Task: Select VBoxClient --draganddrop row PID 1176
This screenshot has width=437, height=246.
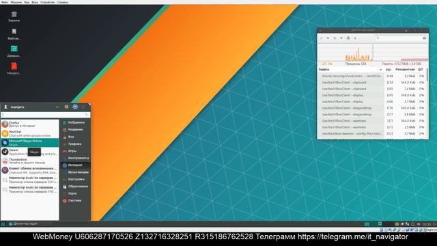Action: click(371, 108)
